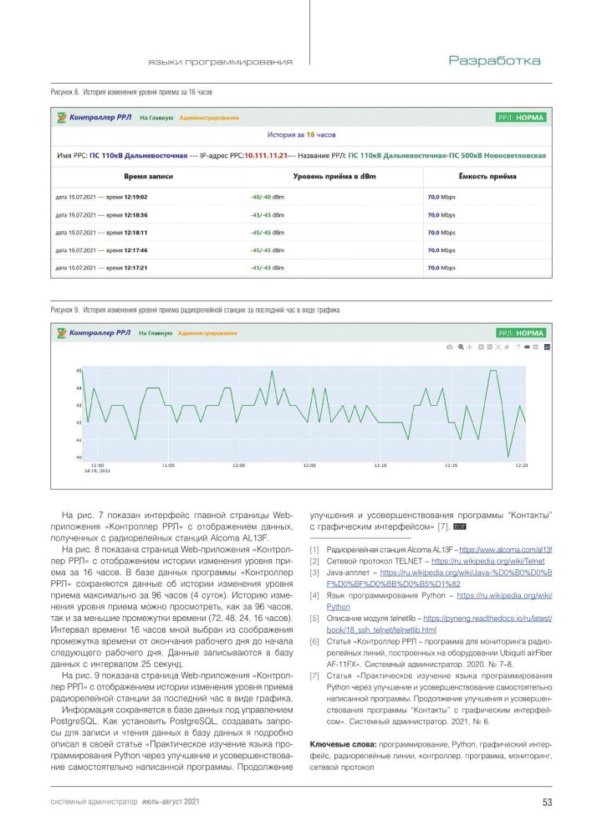592x837 pixels.
Task: Click the row with time 12:17:46
Action: pyautogui.click(x=301, y=250)
